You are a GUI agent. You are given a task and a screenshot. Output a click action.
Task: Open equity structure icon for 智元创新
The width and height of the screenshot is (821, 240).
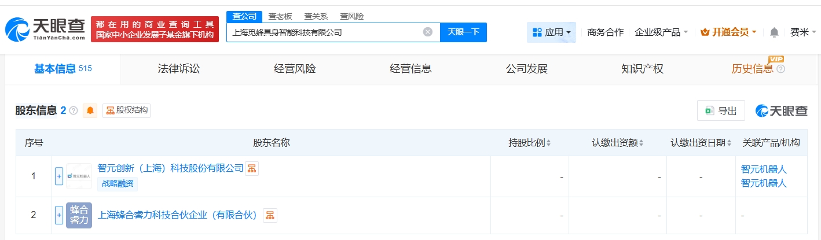point(251,168)
